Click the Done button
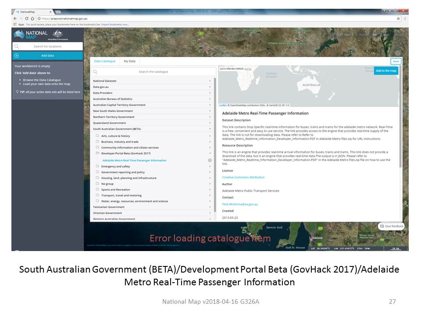421x316 pixels. coord(396,61)
